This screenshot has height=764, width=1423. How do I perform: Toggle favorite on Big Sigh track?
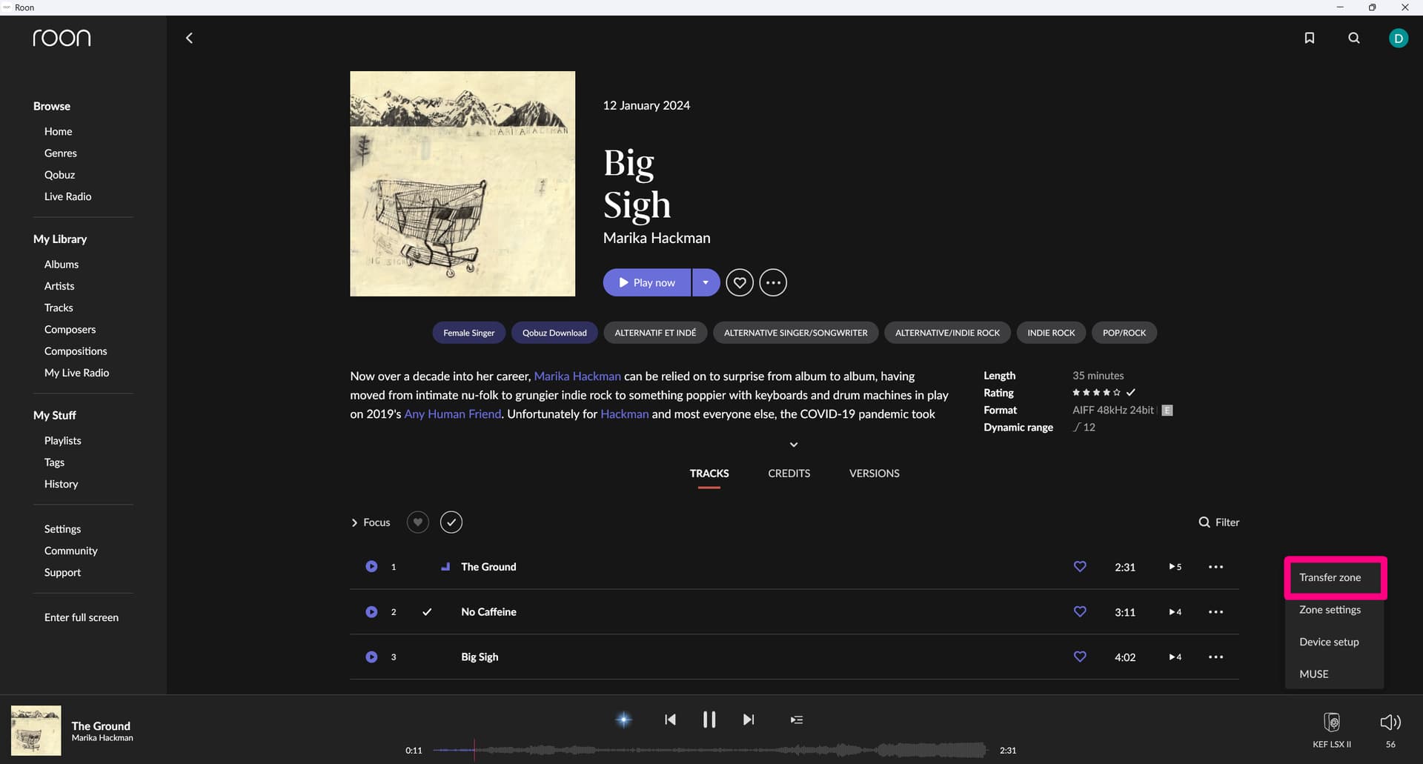point(1080,657)
